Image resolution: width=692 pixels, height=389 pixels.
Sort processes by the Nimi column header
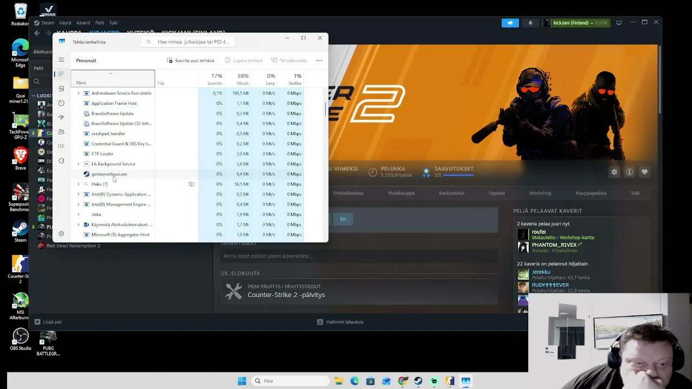click(x=112, y=78)
